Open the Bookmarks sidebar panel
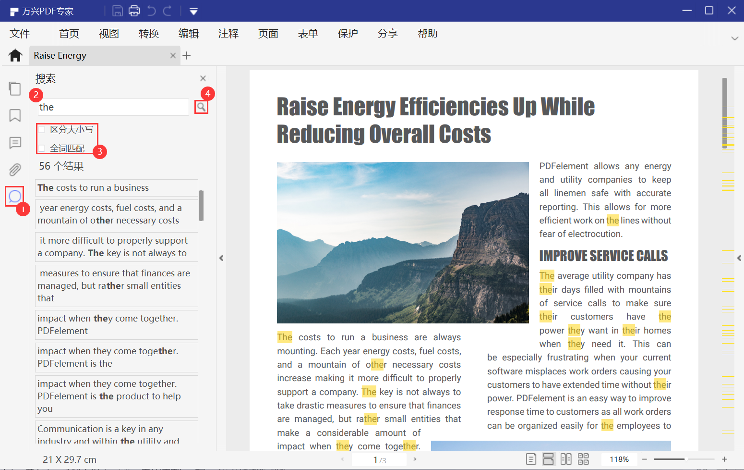Viewport: 744px width, 470px height. click(x=15, y=115)
